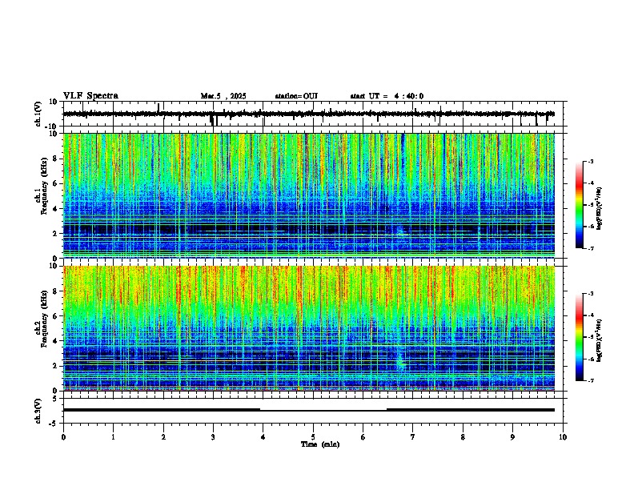Screen dimensions: 634x490
Task: Click the log(PSD) label beside ch.1 color bar
Action: [x=600, y=208]
